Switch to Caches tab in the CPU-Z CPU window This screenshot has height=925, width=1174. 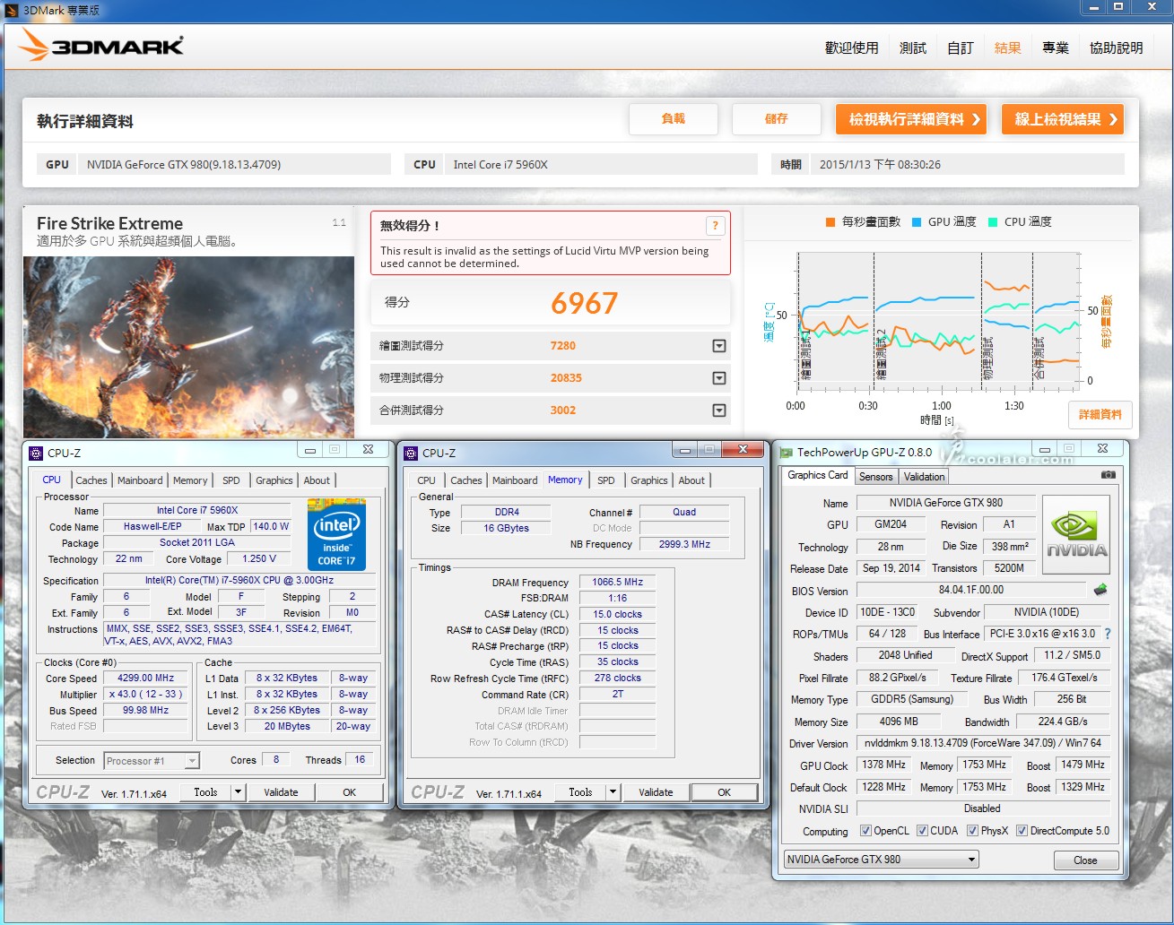(91, 480)
